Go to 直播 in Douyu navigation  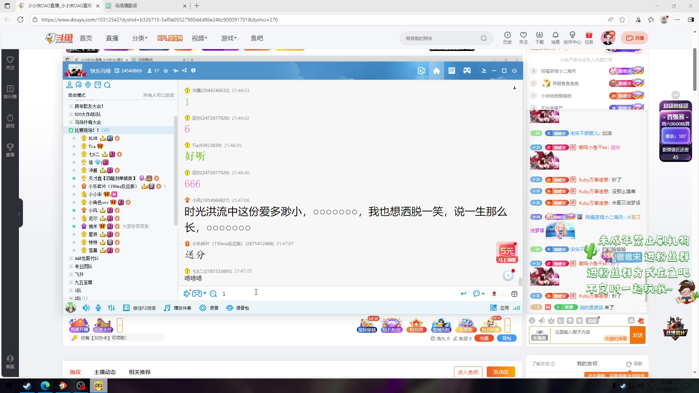pos(112,38)
